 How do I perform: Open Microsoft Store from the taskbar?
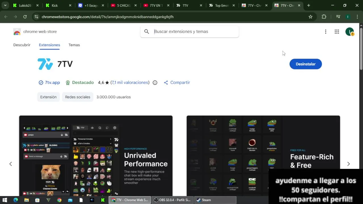click(x=37, y=200)
